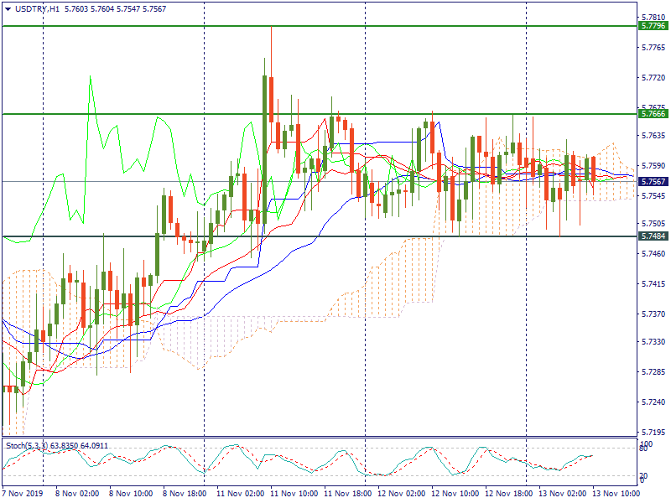Select the green 5.7666 price tag
671x503 pixels.
[653, 113]
